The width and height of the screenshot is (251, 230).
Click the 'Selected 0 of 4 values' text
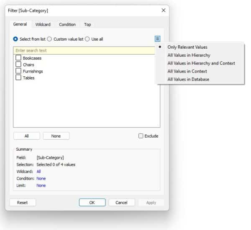point(56,165)
